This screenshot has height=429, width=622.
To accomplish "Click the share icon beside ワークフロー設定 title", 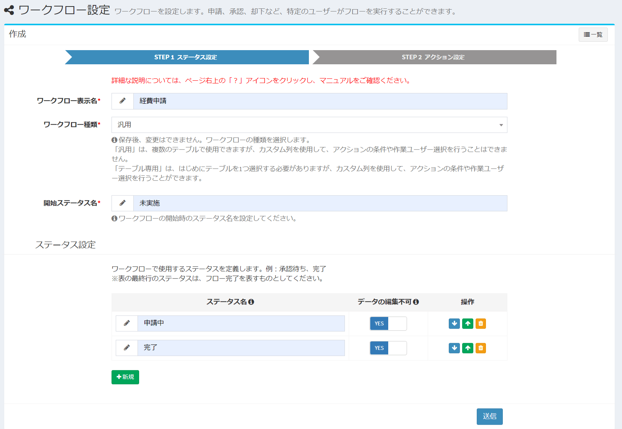I will click(9, 10).
